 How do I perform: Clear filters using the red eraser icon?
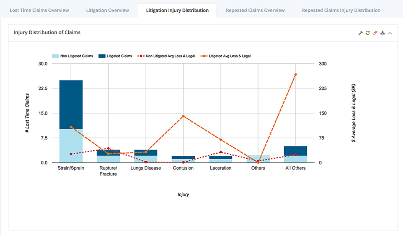point(375,32)
